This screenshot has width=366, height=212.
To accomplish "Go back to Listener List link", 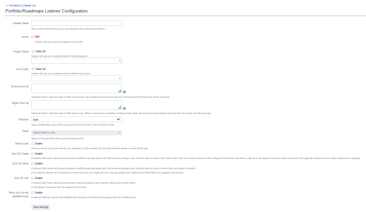I will coord(21,6).
